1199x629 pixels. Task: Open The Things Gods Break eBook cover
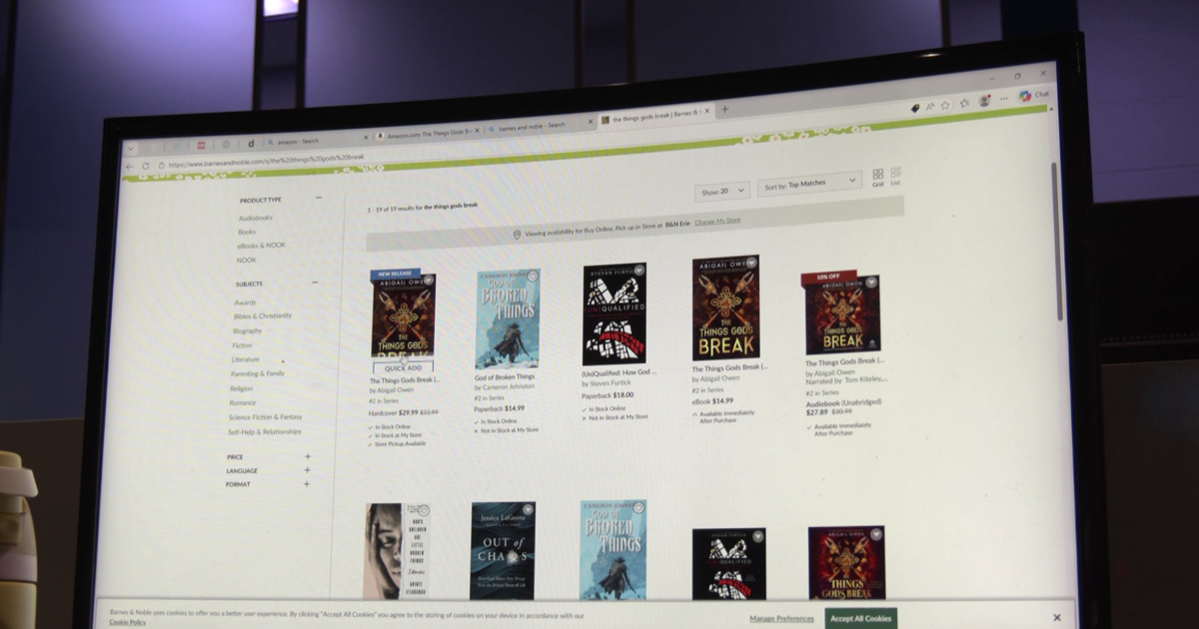pyautogui.click(x=726, y=309)
